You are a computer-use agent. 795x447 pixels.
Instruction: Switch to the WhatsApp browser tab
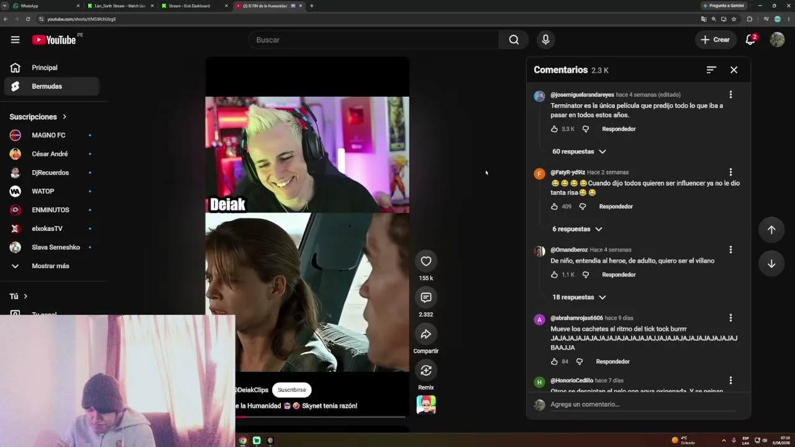(x=47, y=6)
